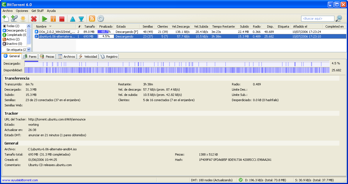Click the Create New Torrent star icon
348x184 pixels.
[23, 19]
